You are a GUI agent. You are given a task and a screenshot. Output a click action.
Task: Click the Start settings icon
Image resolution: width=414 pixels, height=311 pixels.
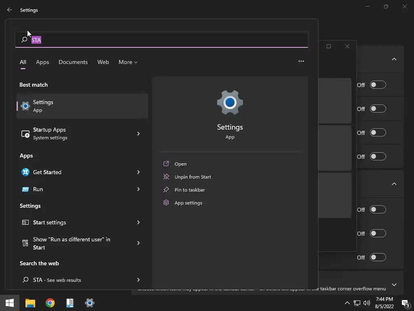(x=25, y=222)
